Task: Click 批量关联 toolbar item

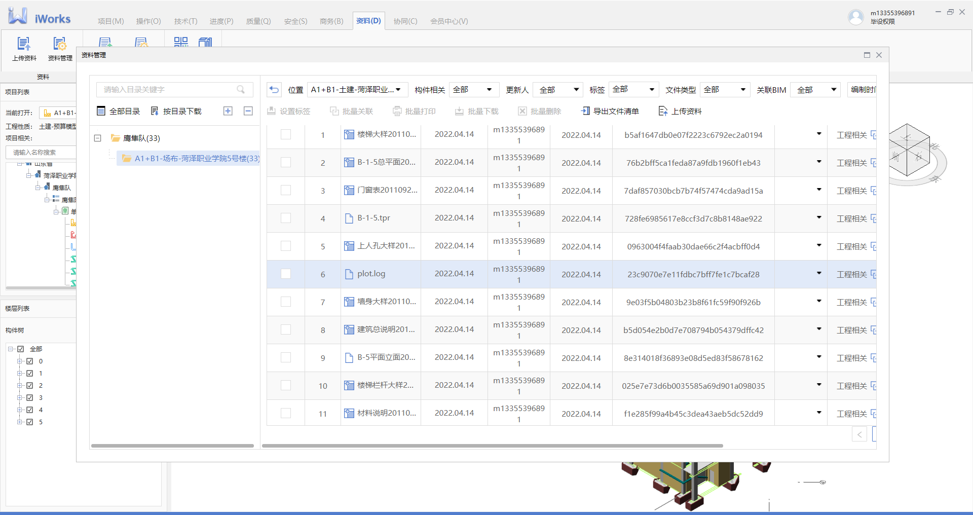Action: [x=352, y=111]
